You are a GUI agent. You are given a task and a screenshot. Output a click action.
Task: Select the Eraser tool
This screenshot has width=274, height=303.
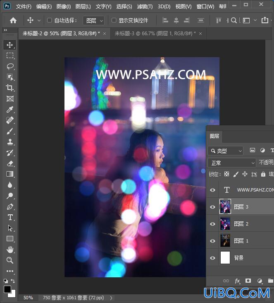10,163
